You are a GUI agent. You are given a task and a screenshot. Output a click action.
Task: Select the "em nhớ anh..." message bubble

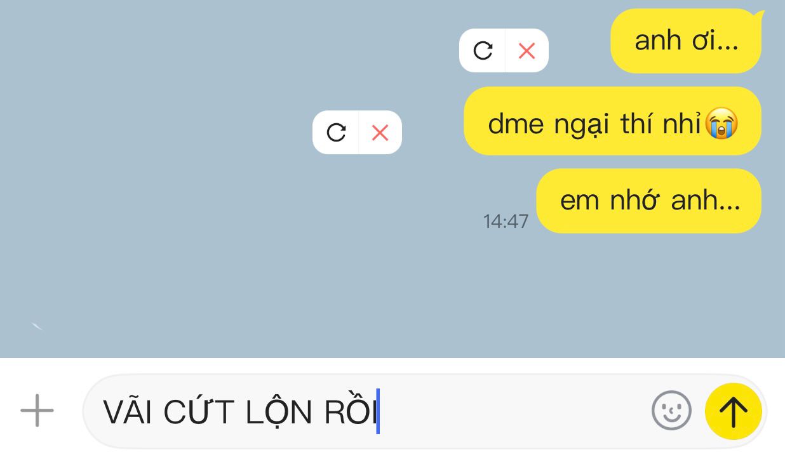(x=648, y=201)
